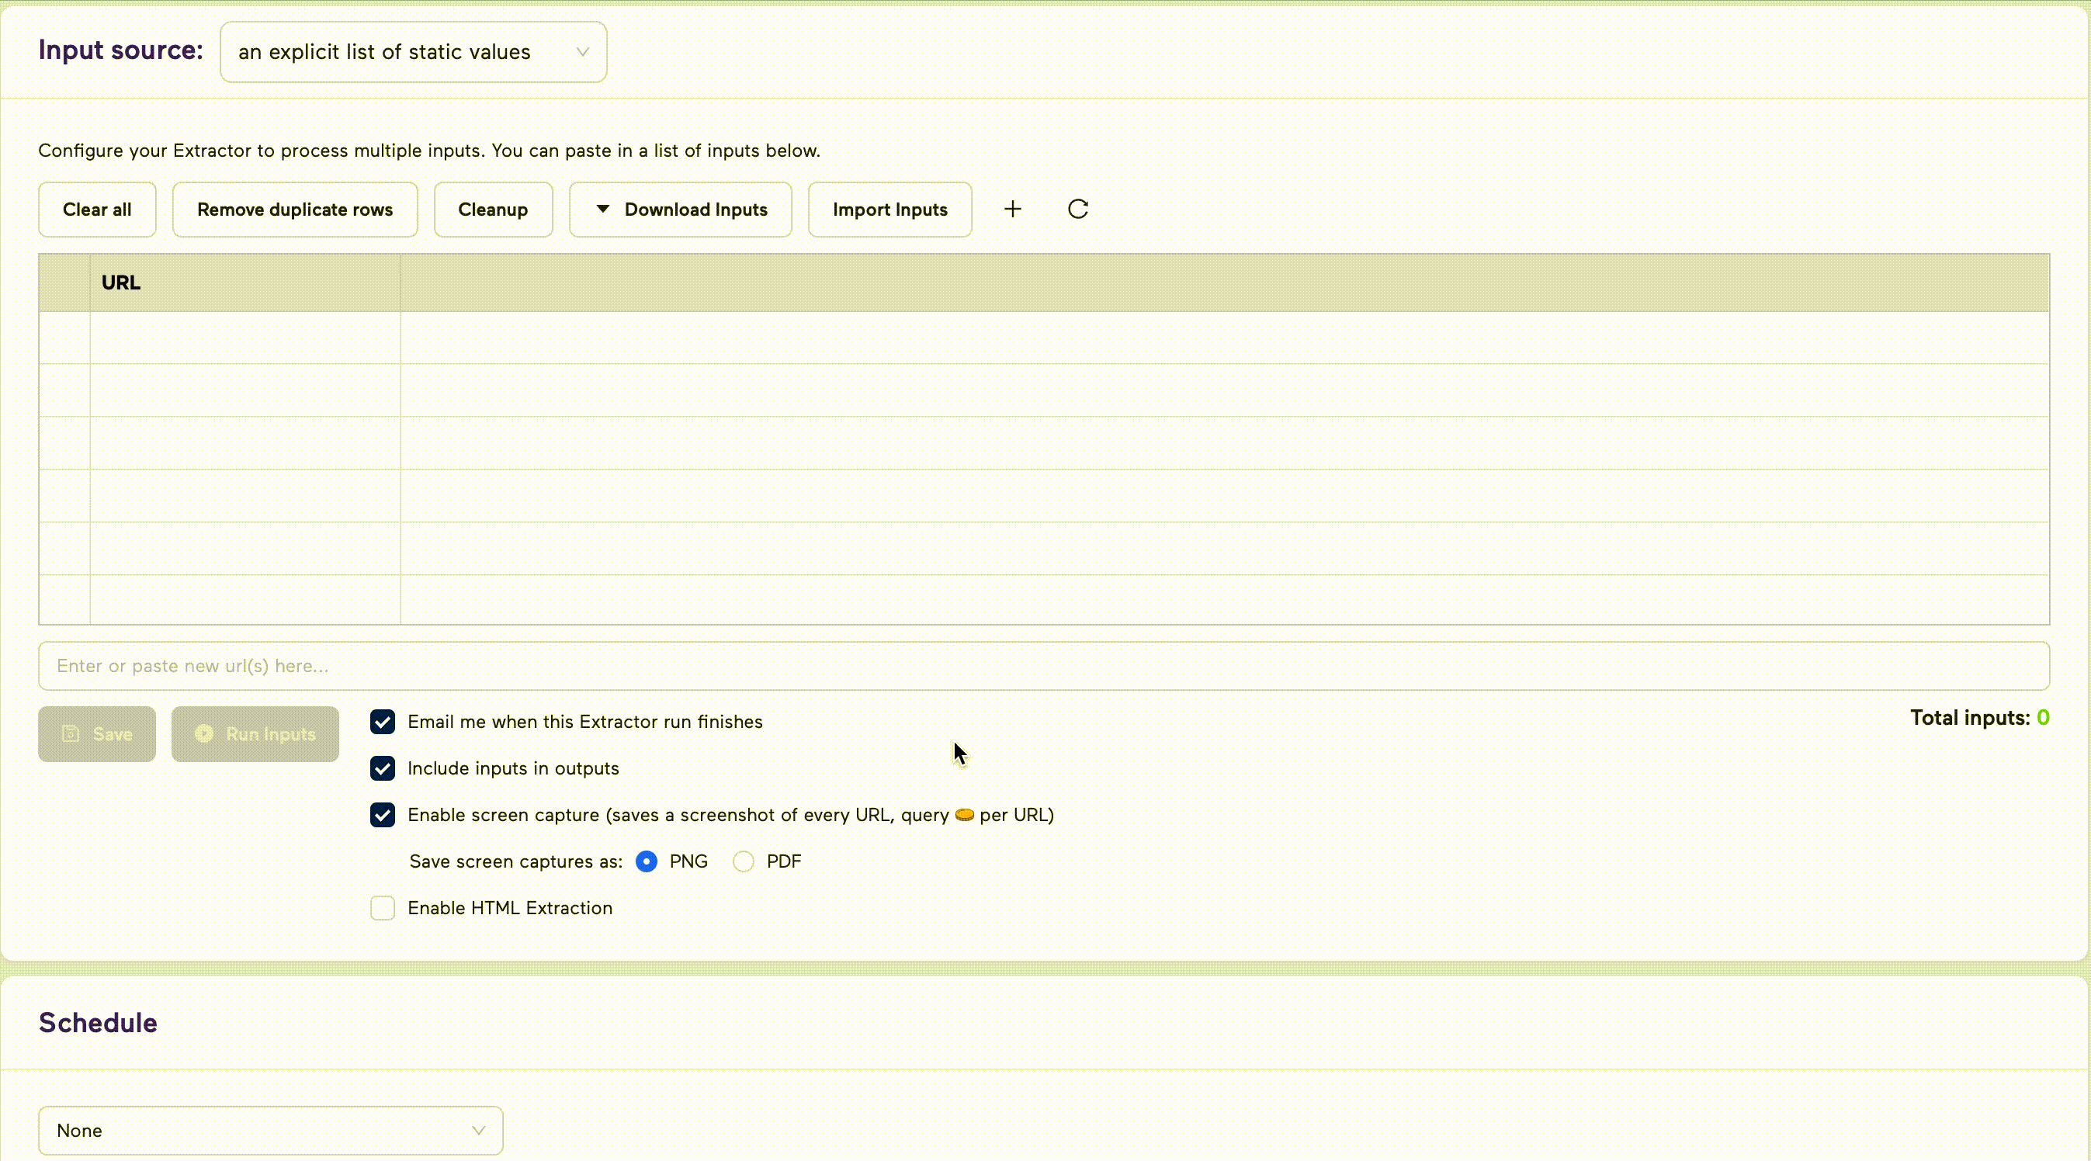The height and width of the screenshot is (1161, 2091).
Task: Click the Run Inputs button
Action: coord(255,734)
